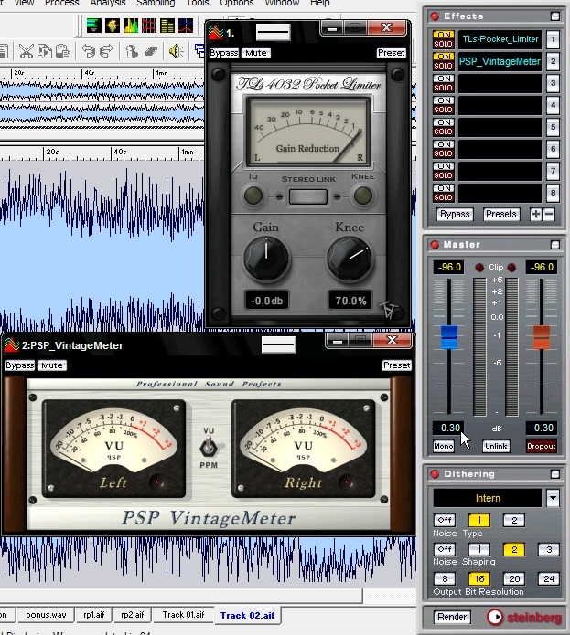Click effect slot number 3 button

553,83
